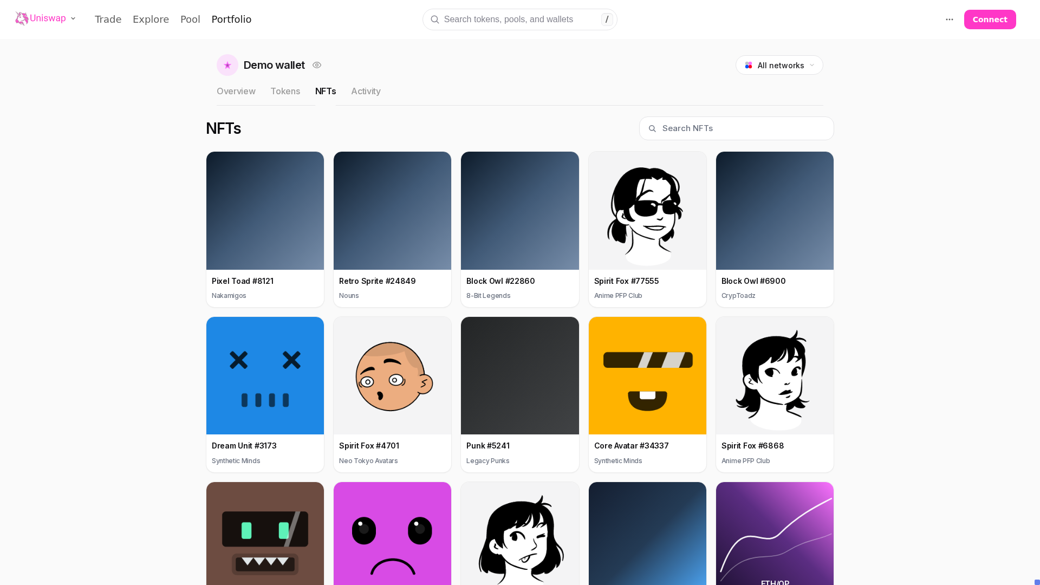1040x585 pixels.
Task: Open the three-dot more options menu
Action: pyautogui.click(x=950, y=19)
